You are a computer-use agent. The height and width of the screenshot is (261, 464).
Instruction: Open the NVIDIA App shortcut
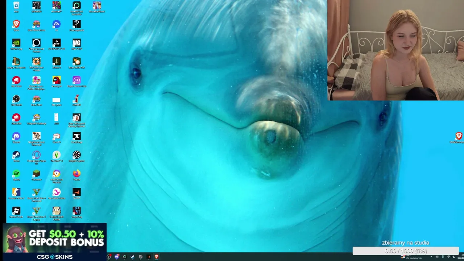16,44
